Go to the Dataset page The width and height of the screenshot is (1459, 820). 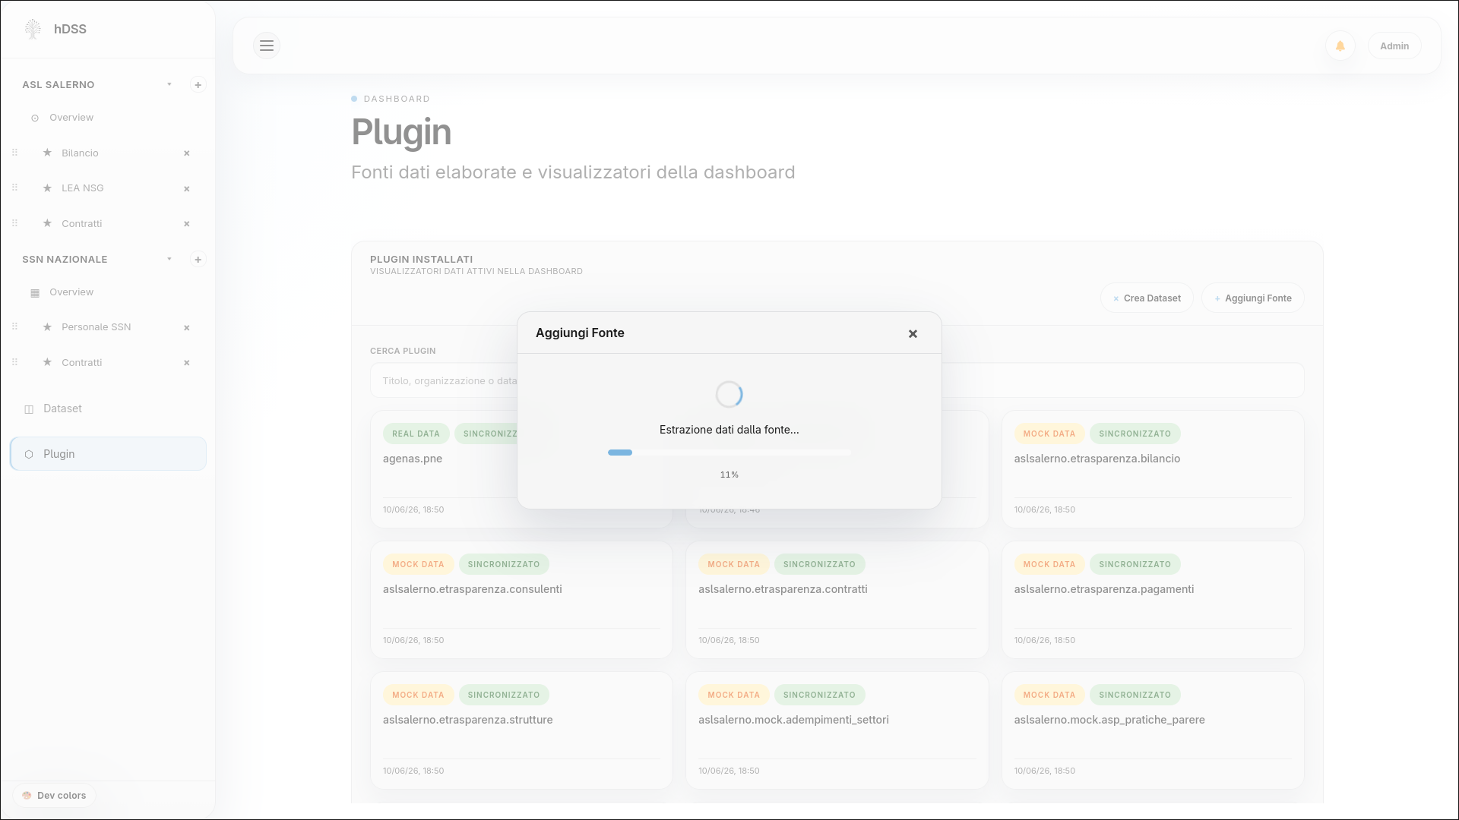[108, 408]
